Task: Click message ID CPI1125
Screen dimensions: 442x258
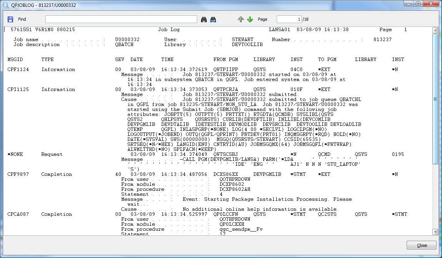Action: 18,89
